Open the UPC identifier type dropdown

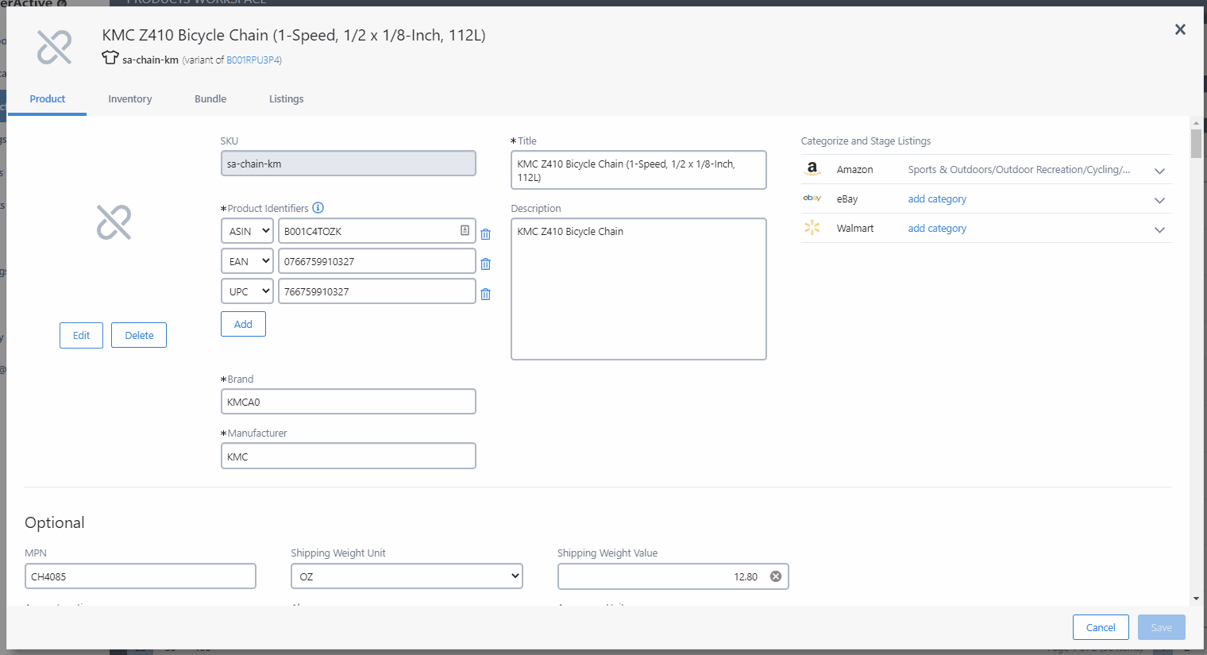247,291
